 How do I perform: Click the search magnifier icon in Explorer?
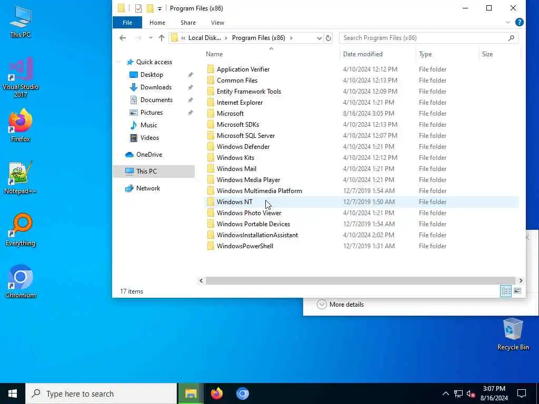pos(511,38)
